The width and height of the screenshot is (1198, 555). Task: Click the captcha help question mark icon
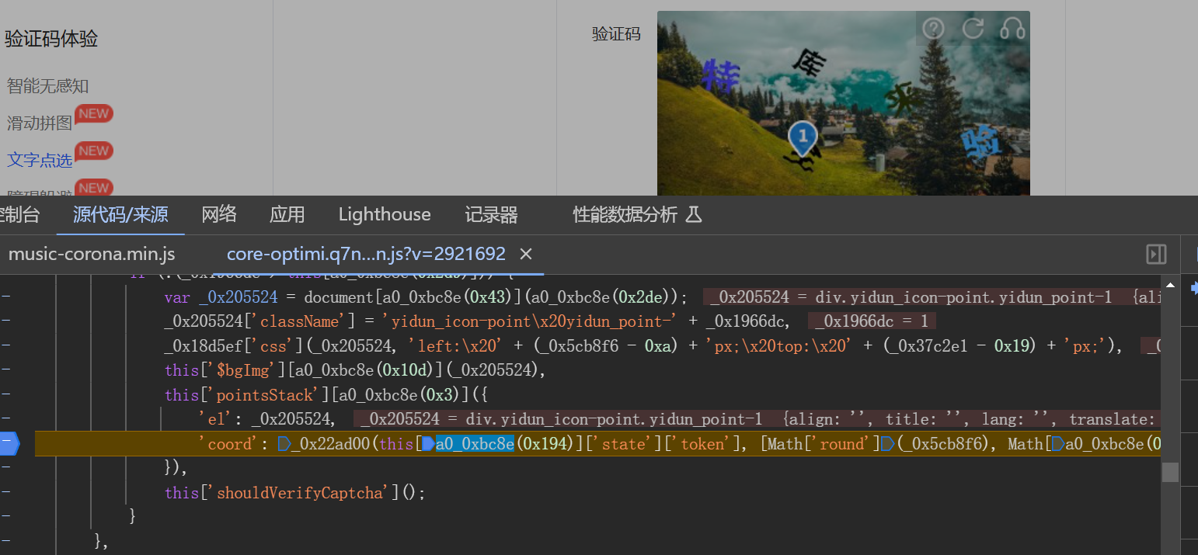pos(933,29)
